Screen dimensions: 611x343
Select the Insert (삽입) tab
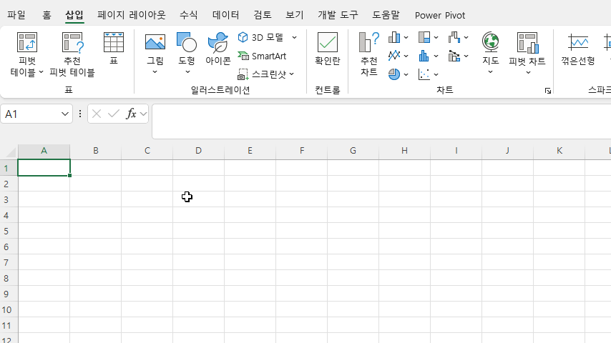(x=74, y=15)
